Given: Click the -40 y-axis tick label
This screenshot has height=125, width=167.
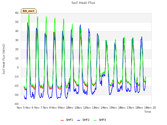Looking at the screenshot, I should (x=16, y=104).
